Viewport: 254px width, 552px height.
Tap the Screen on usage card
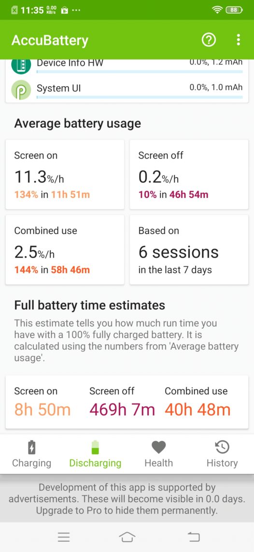click(65, 174)
